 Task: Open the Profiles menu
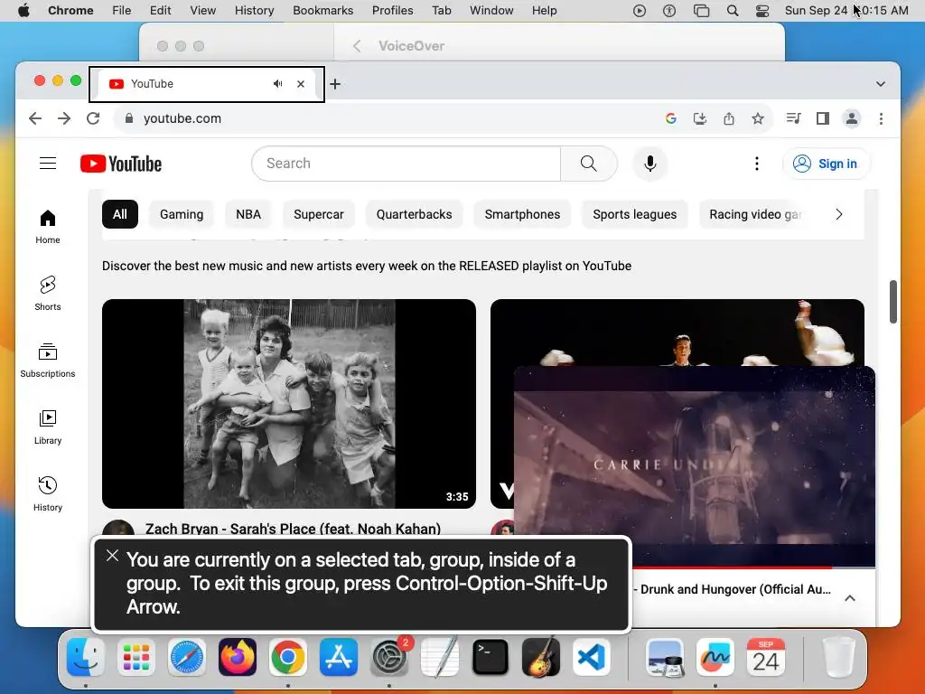click(392, 10)
